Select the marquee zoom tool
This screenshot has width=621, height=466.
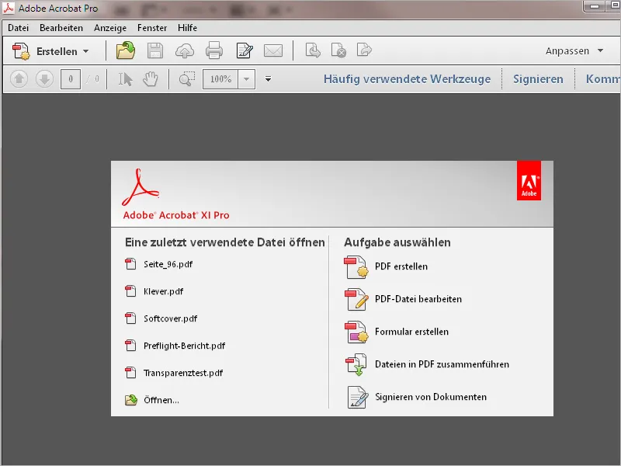click(x=187, y=79)
